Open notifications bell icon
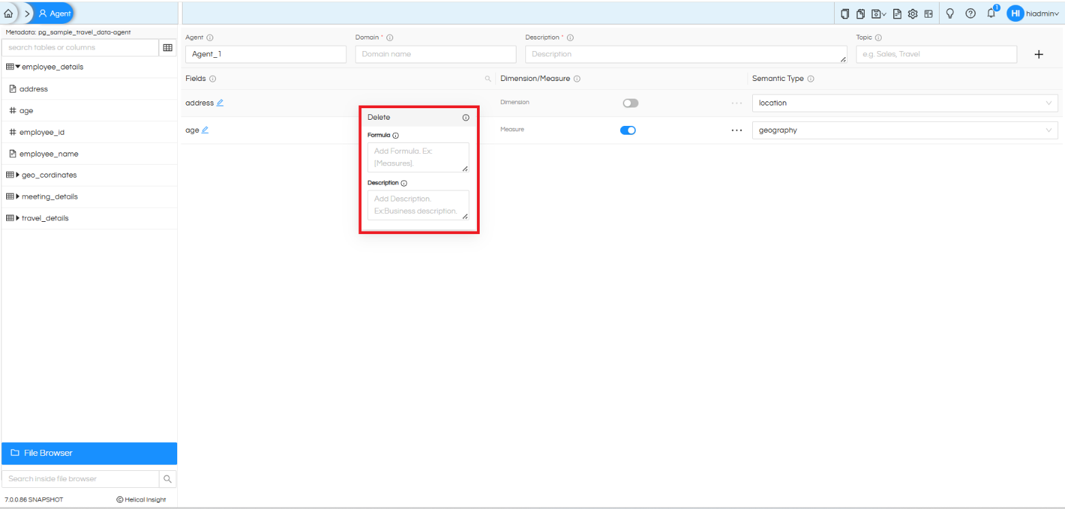1065x509 pixels. pyautogui.click(x=991, y=13)
